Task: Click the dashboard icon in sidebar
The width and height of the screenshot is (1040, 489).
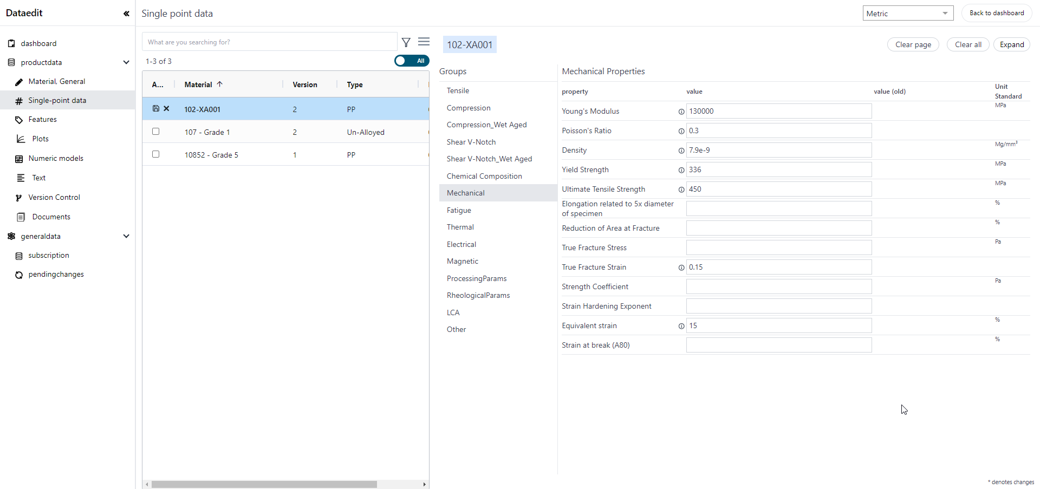Action: tap(11, 43)
